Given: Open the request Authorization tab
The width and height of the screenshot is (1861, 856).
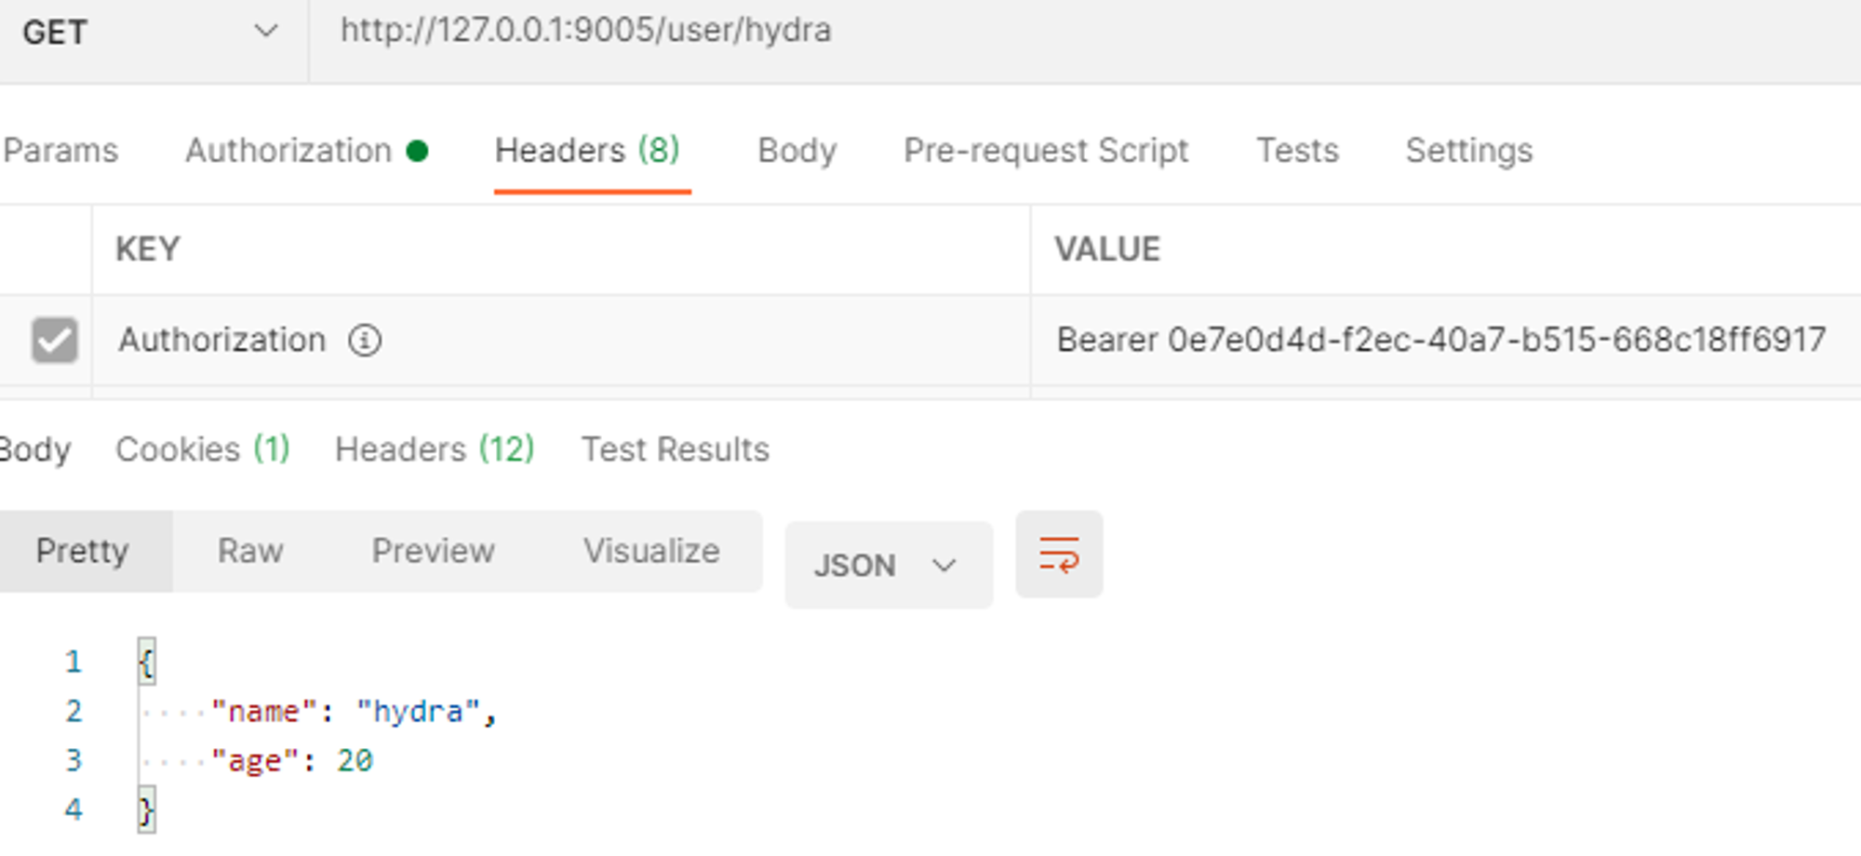Looking at the screenshot, I should pos(288,150).
